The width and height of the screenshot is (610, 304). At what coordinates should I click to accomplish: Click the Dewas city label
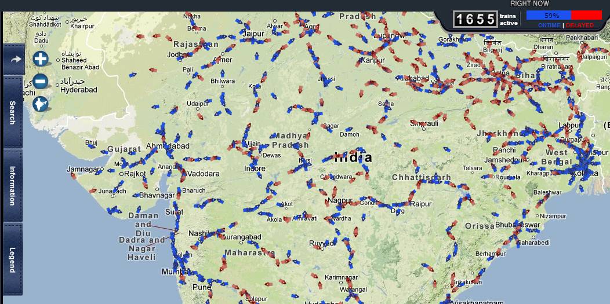271,155
